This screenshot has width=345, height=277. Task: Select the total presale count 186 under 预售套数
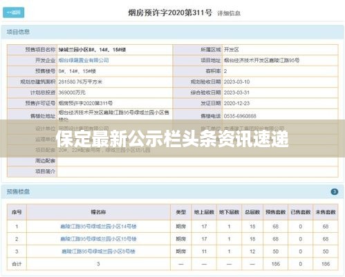pyautogui.click(x=276, y=264)
